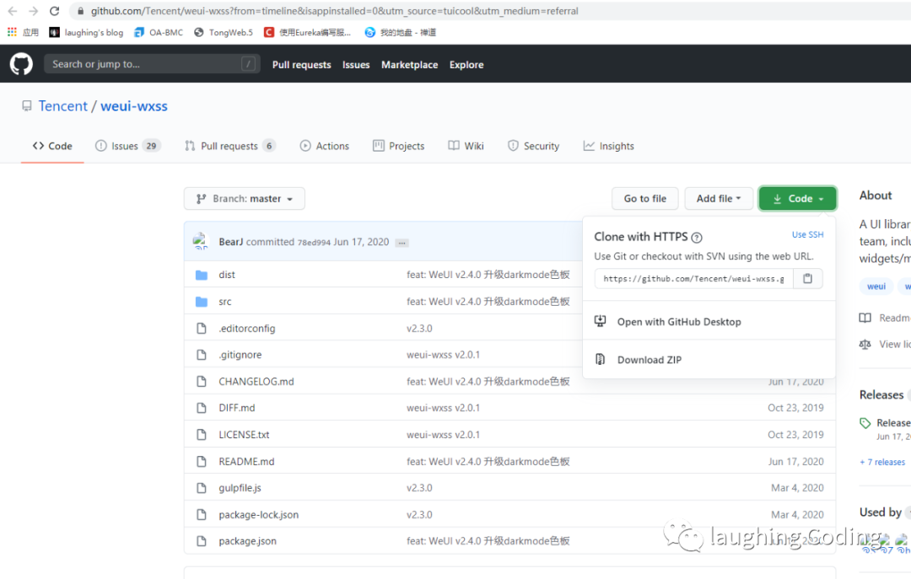Click the file icon for .editorconfig
The image size is (911, 579).
(x=202, y=328)
